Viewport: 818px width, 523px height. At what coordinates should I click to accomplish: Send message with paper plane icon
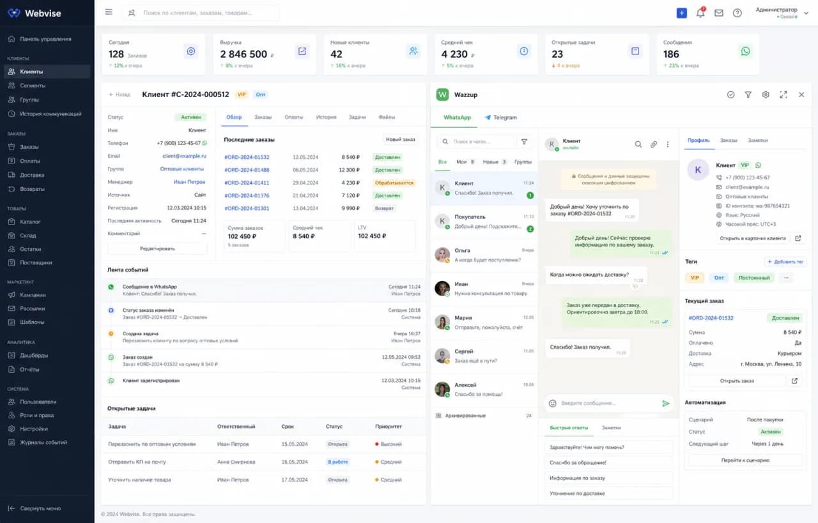point(666,404)
